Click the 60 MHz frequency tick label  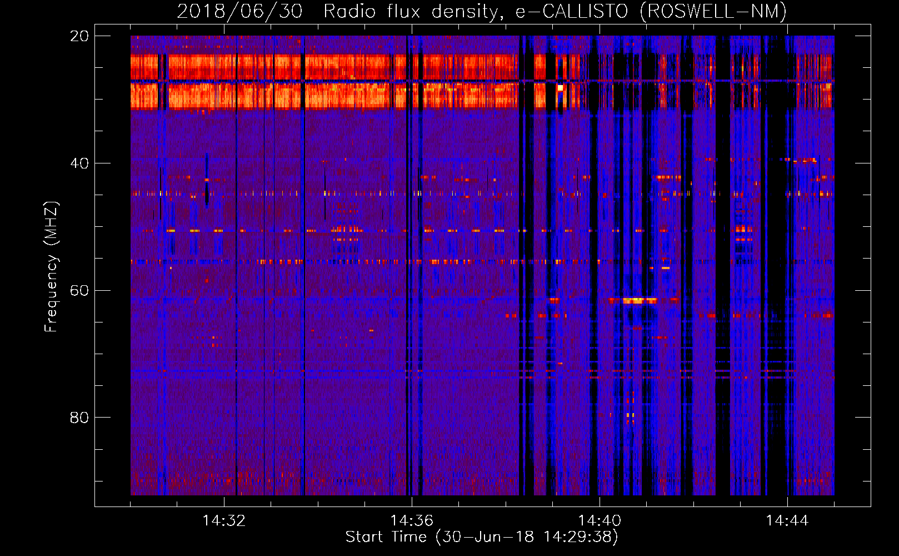point(79,290)
